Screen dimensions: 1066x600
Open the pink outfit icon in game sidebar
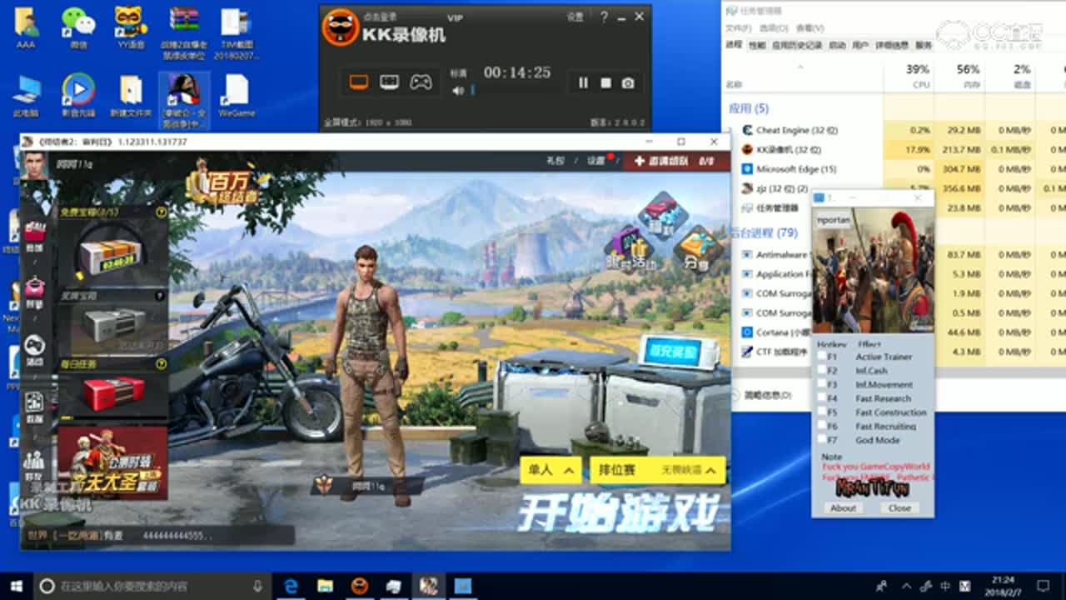coord(34,292)
